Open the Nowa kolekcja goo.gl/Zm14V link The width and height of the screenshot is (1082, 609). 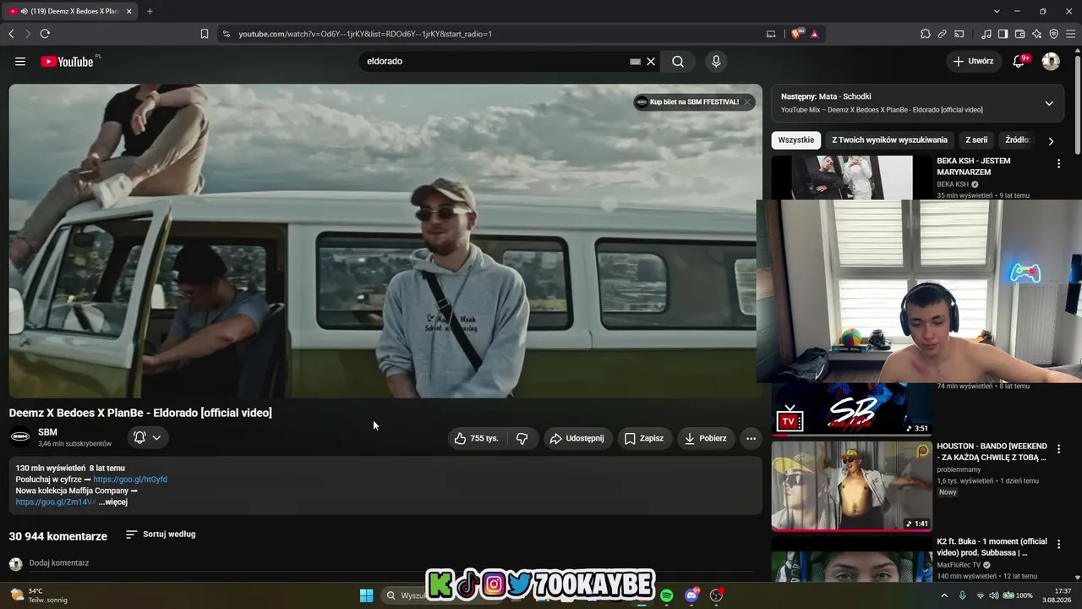point(55,502)
